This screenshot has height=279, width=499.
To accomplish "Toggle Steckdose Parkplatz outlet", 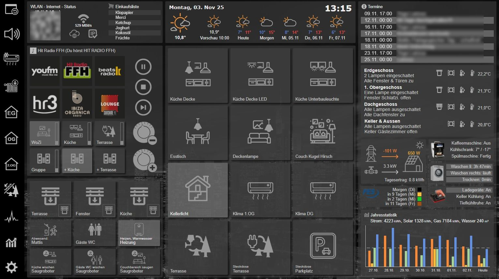I will (323, 247).
